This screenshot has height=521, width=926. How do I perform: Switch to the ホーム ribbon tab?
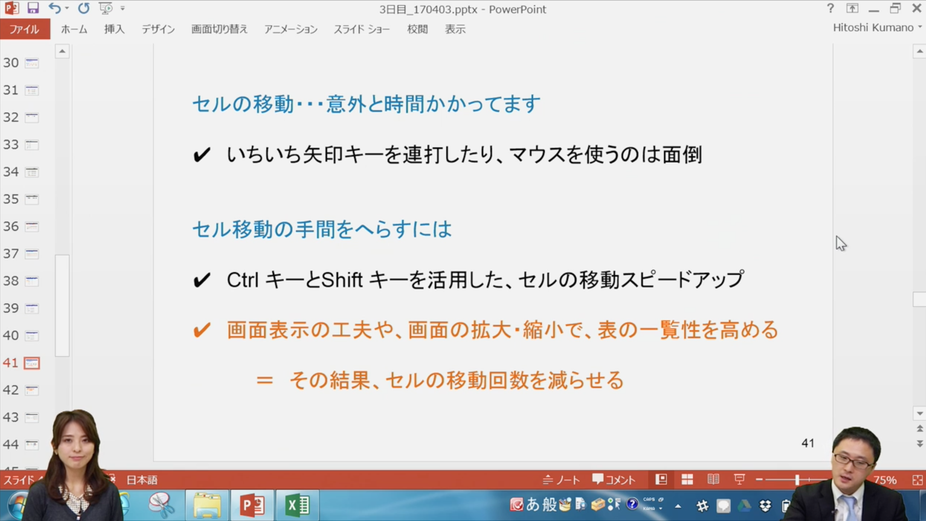pyautogui.click(x=74, y=29)
